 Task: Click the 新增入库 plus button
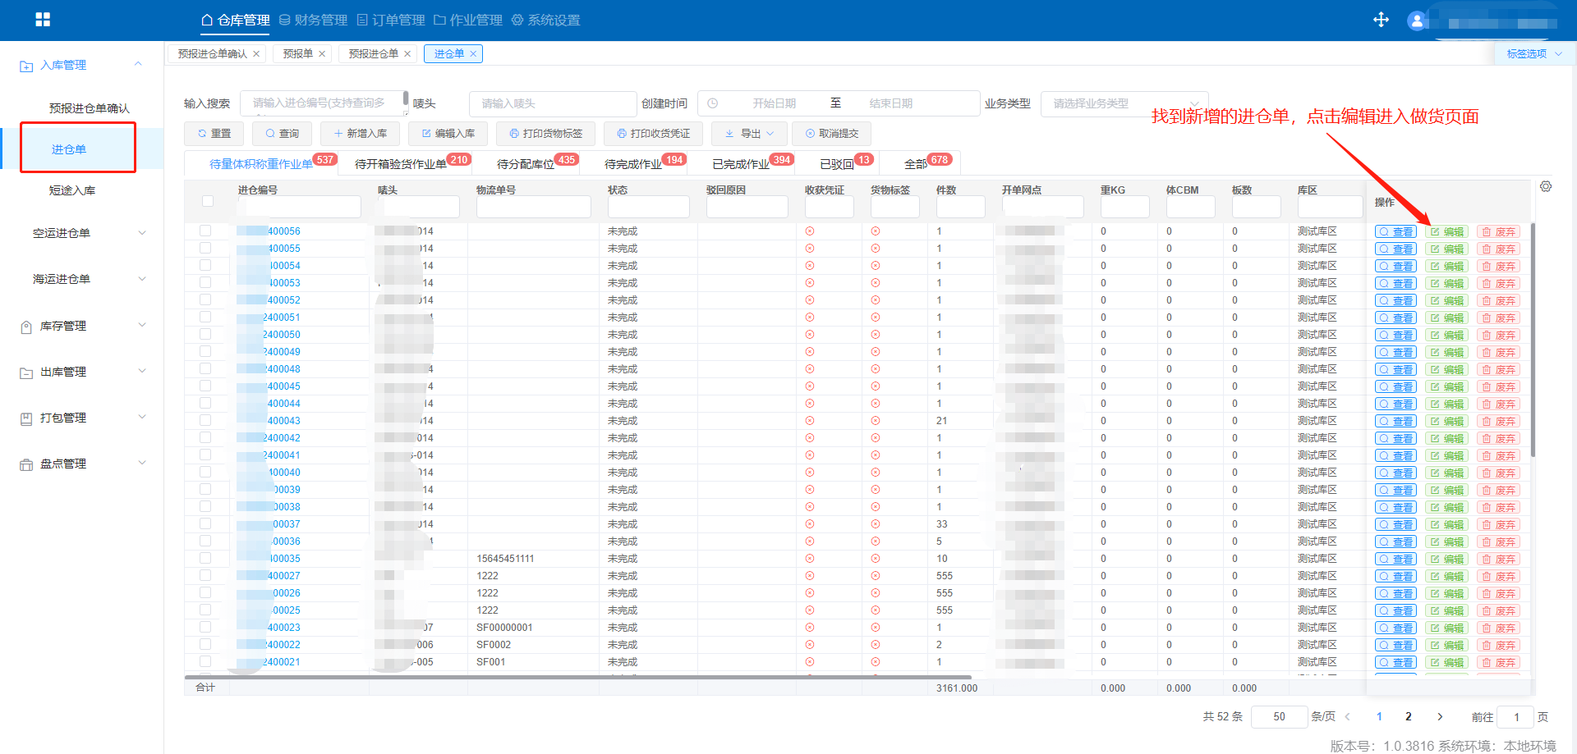point(361,134)
